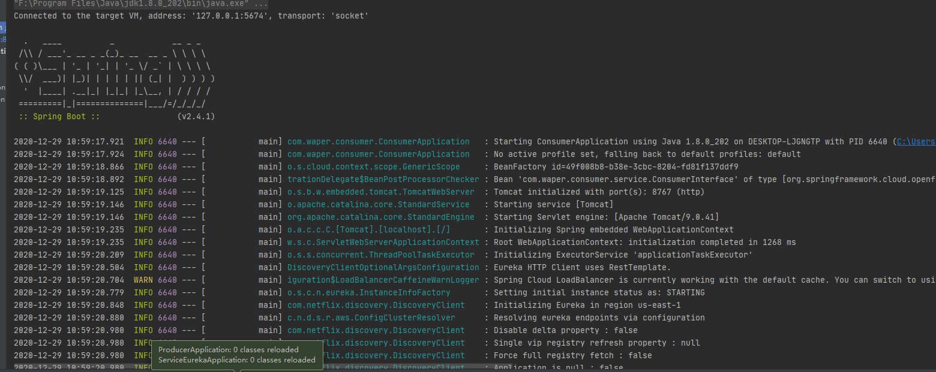Click 'BeanFactory id=49f008b8' log message
Screen dimensions: 936x372
pos(616,167)
